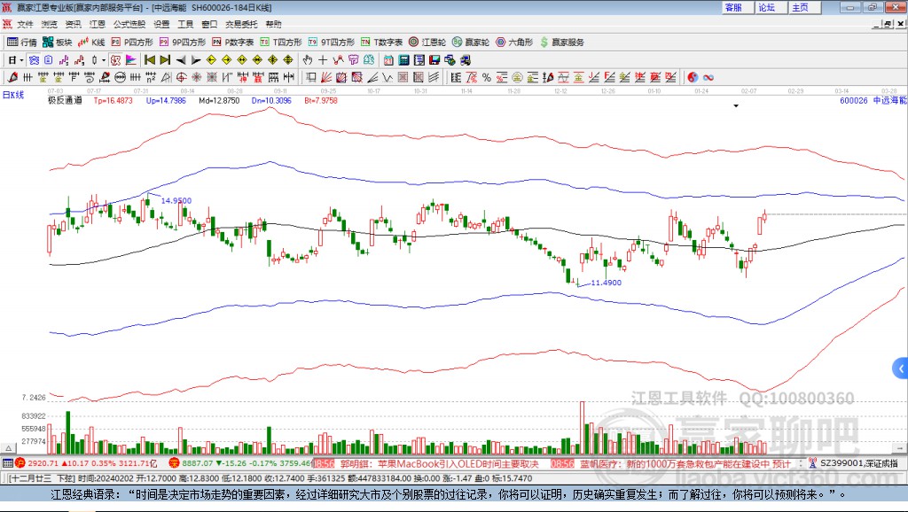Click the 论坛 forum button
908x512 pixels.
coord(771,7)
